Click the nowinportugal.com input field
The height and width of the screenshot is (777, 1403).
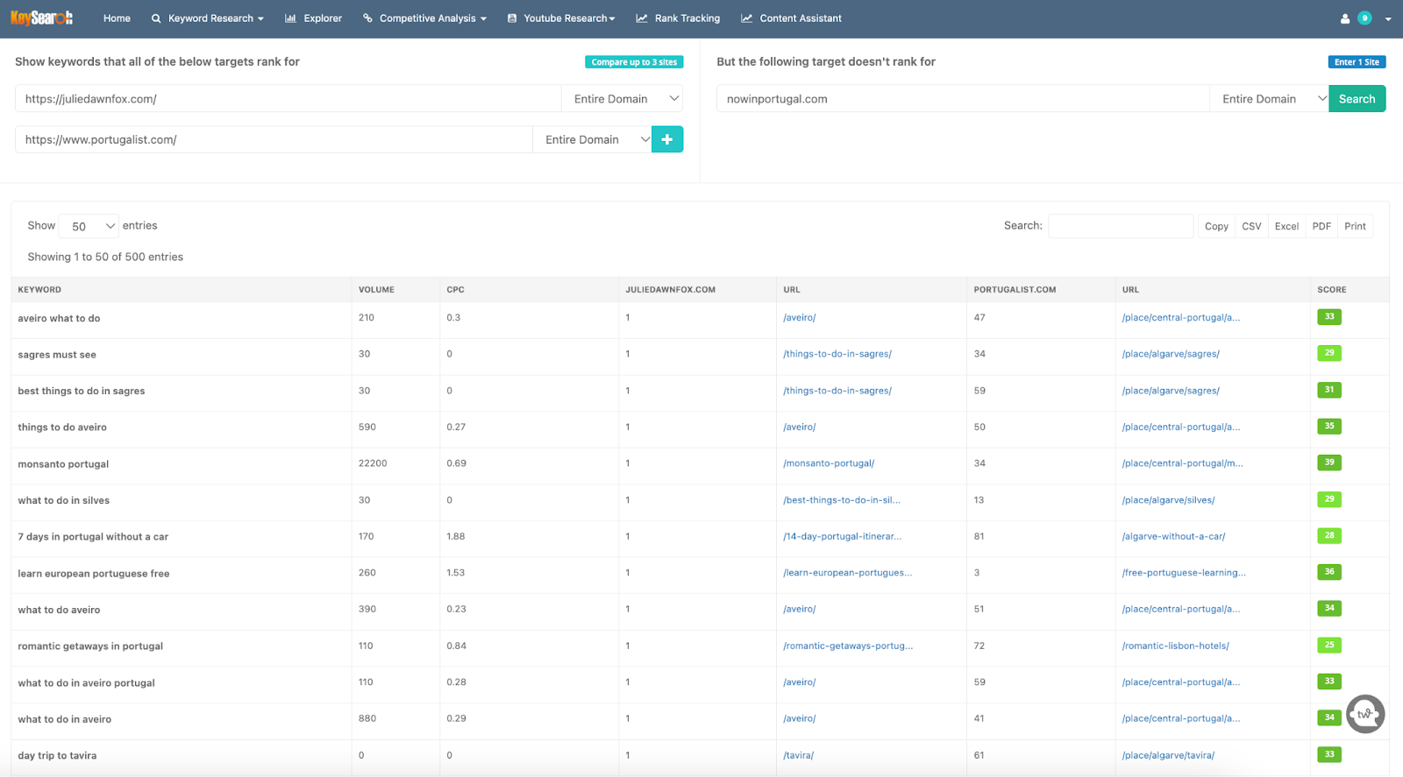pos(963,99)
